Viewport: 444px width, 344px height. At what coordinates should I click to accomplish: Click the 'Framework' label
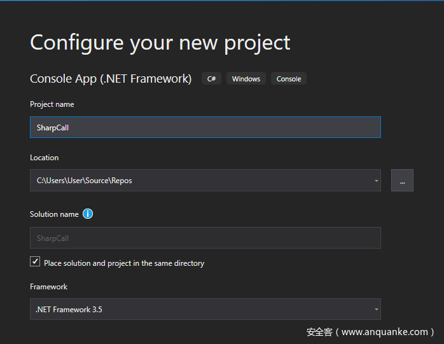click(x=48, y=287)
